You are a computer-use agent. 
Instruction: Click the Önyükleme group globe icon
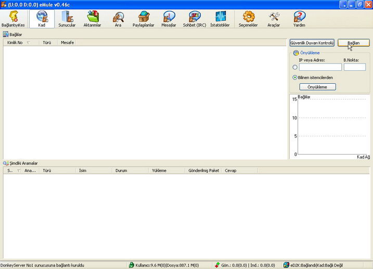tap(296, 53)
